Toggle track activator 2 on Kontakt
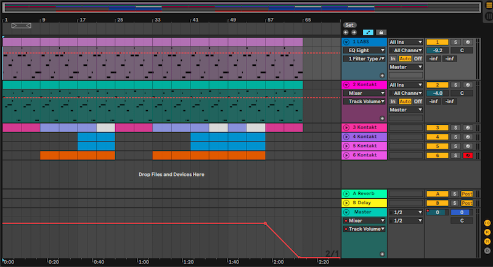The image size is (493, 267). [x=437, y=85]
